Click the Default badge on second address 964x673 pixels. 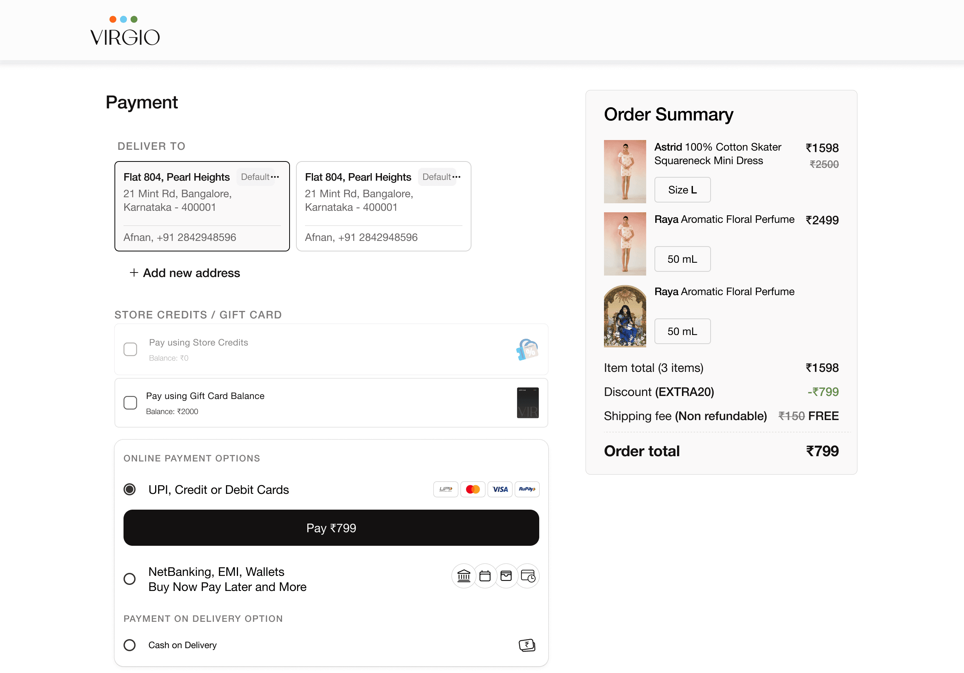pyautogui.click(x=437, y=177)
